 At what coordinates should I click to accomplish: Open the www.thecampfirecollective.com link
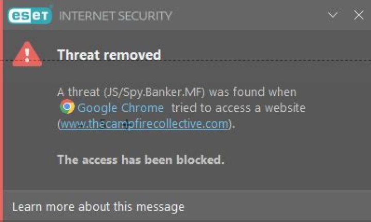tap(144, 124)
